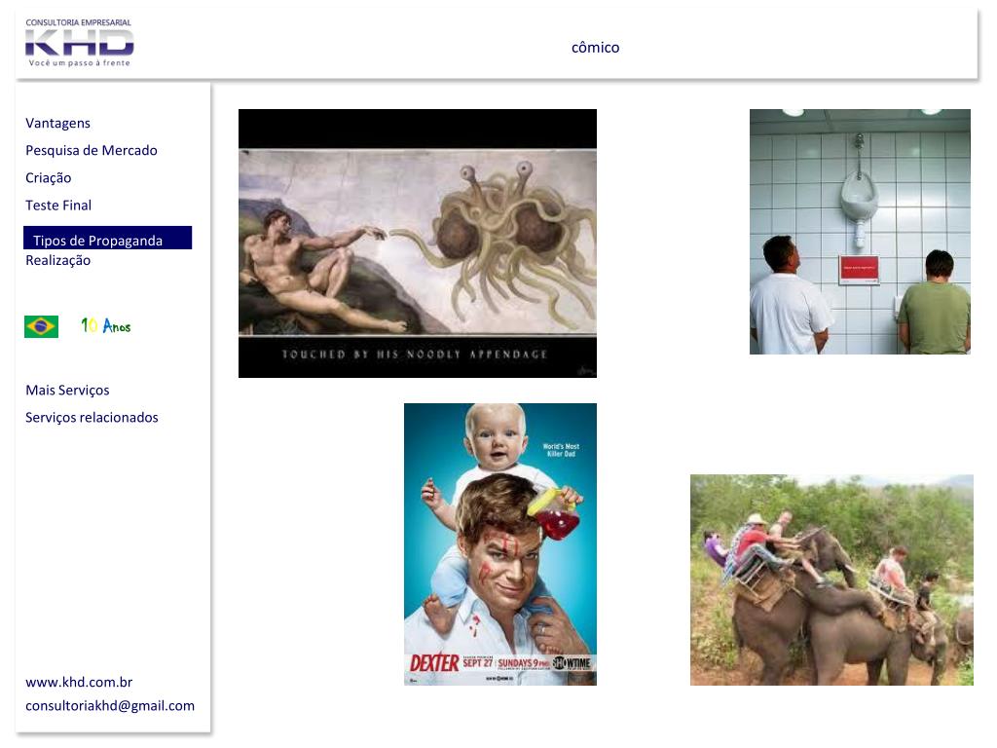Visit the www.khd.com.br website link

click(79, 682)
